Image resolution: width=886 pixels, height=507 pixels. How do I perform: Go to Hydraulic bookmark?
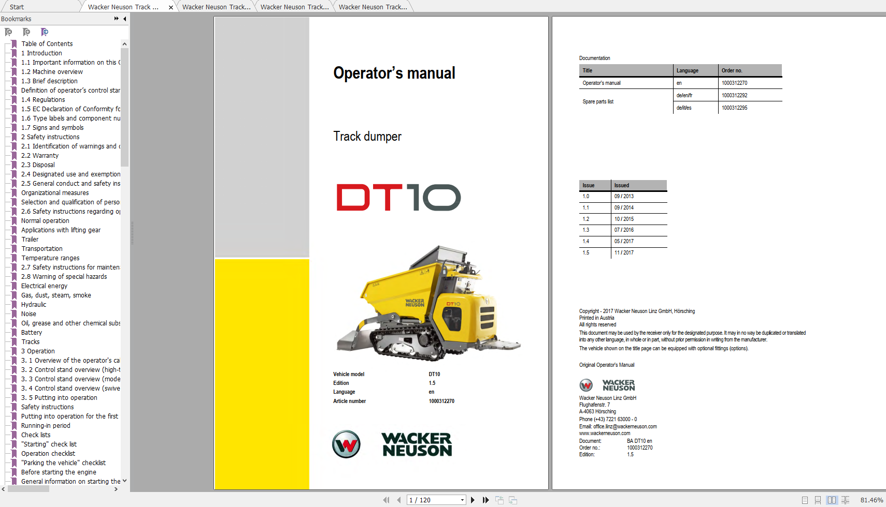34,305
